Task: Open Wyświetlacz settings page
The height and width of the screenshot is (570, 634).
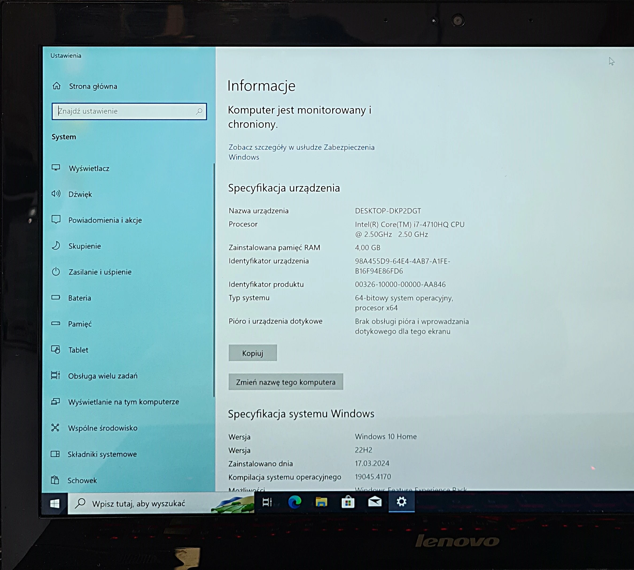Action: (89, 168)
